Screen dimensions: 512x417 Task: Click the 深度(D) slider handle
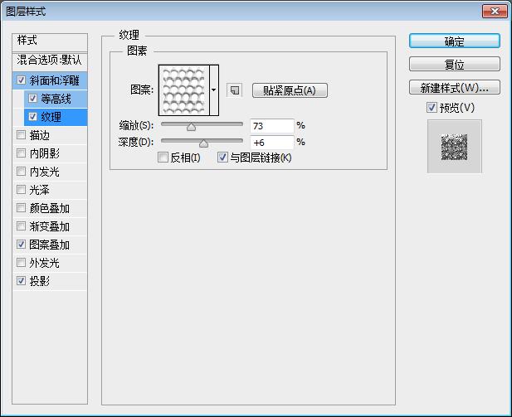click(203, 143)
